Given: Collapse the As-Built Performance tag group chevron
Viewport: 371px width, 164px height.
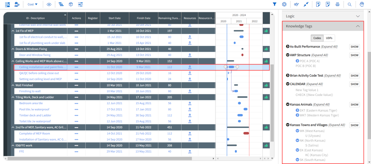Looking at the screenshot, I should click(288, 47).
